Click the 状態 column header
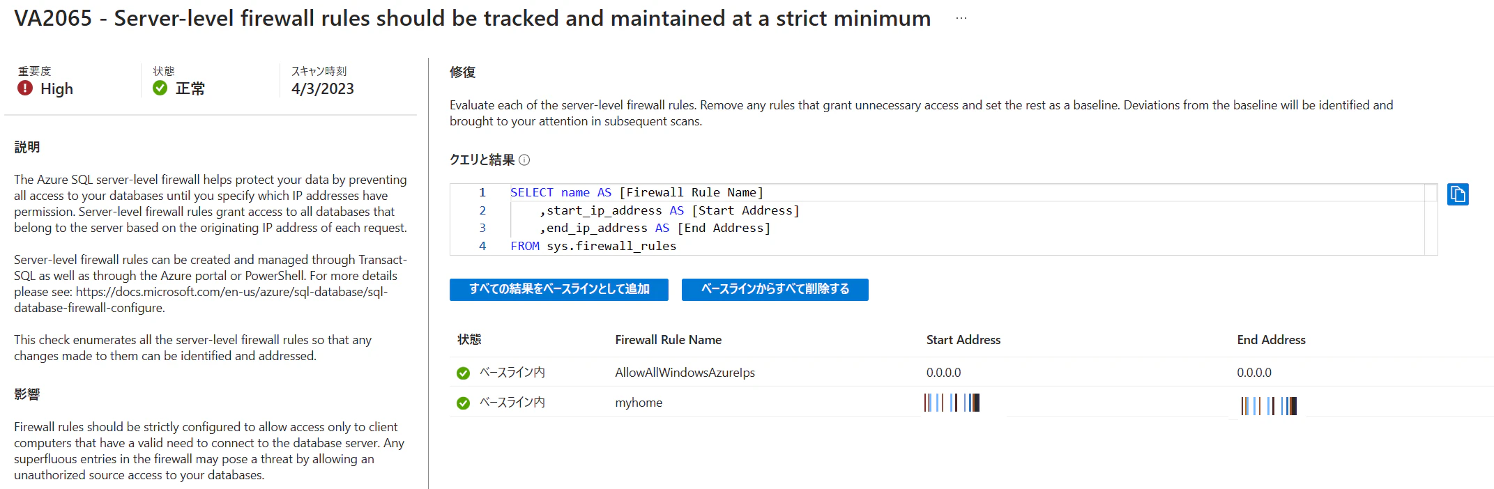Image resolution: width=1494 pixels, height=489 pixels. point(469,339)
